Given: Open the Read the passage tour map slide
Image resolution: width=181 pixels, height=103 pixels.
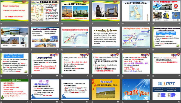Looking at the screenshot, I should tap(75, 37).
